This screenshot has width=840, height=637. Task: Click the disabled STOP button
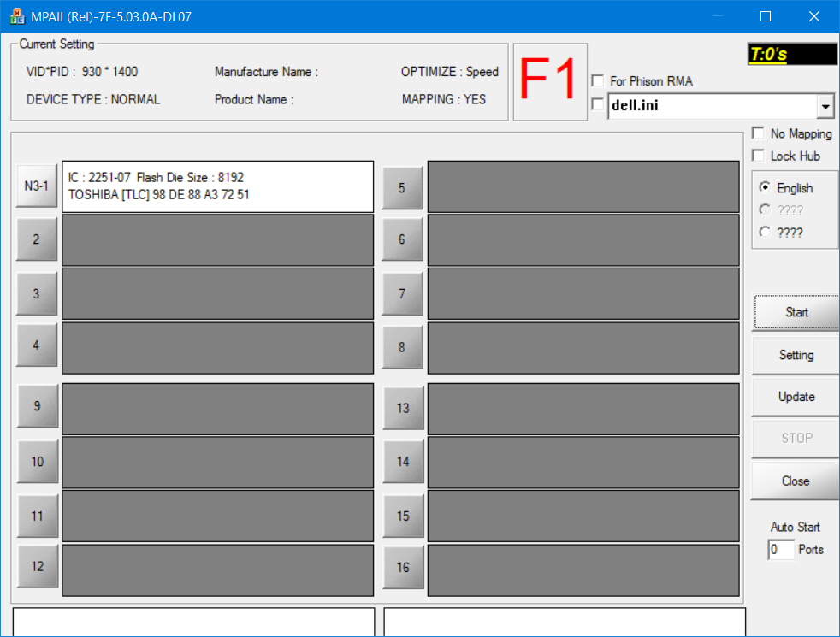point(796,439)
